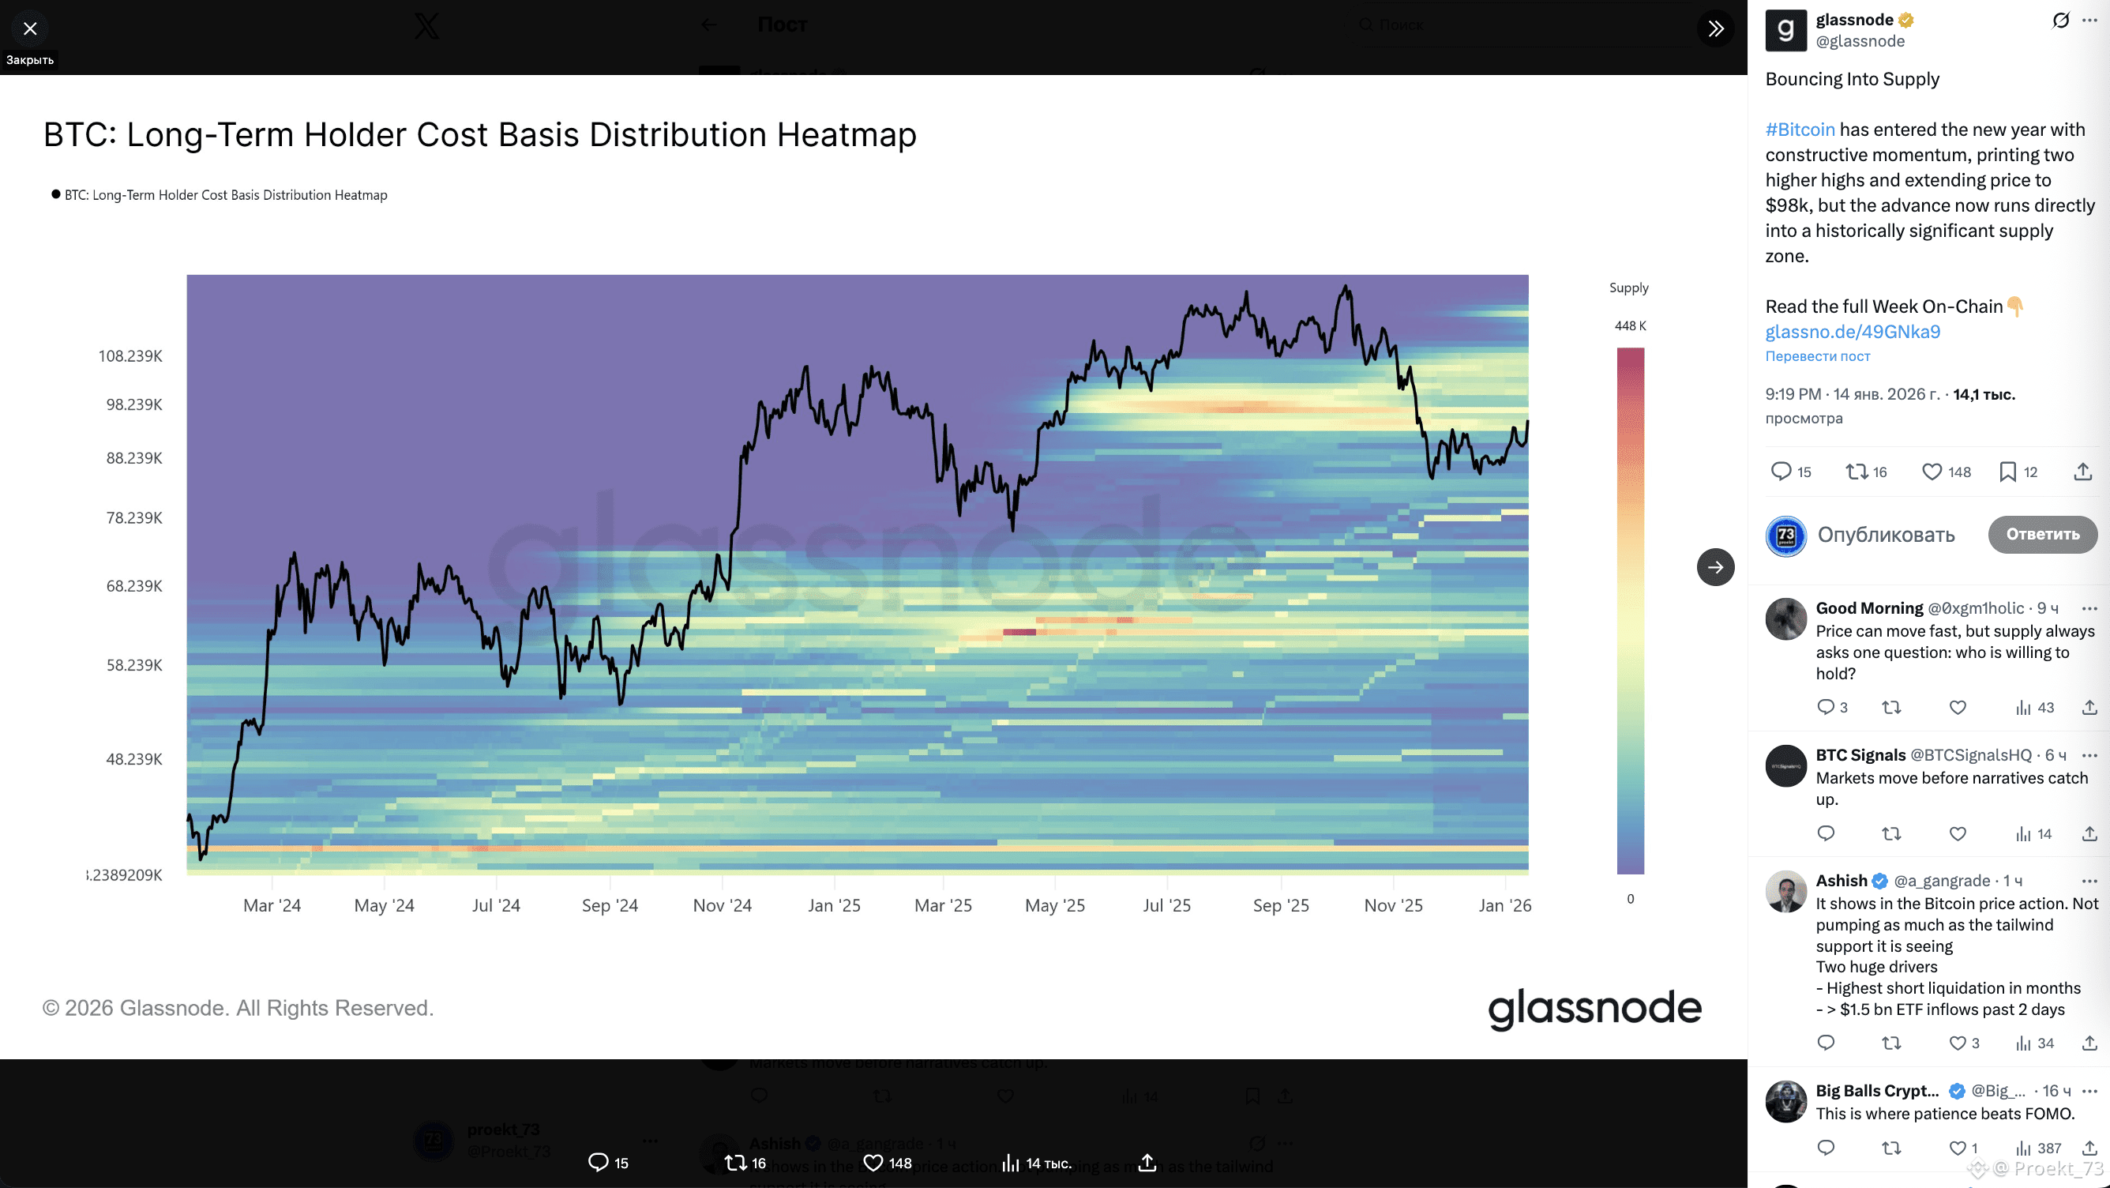2110x1188 pixels.
Task: Close the image viewer with the X icon
Action: 30,28
